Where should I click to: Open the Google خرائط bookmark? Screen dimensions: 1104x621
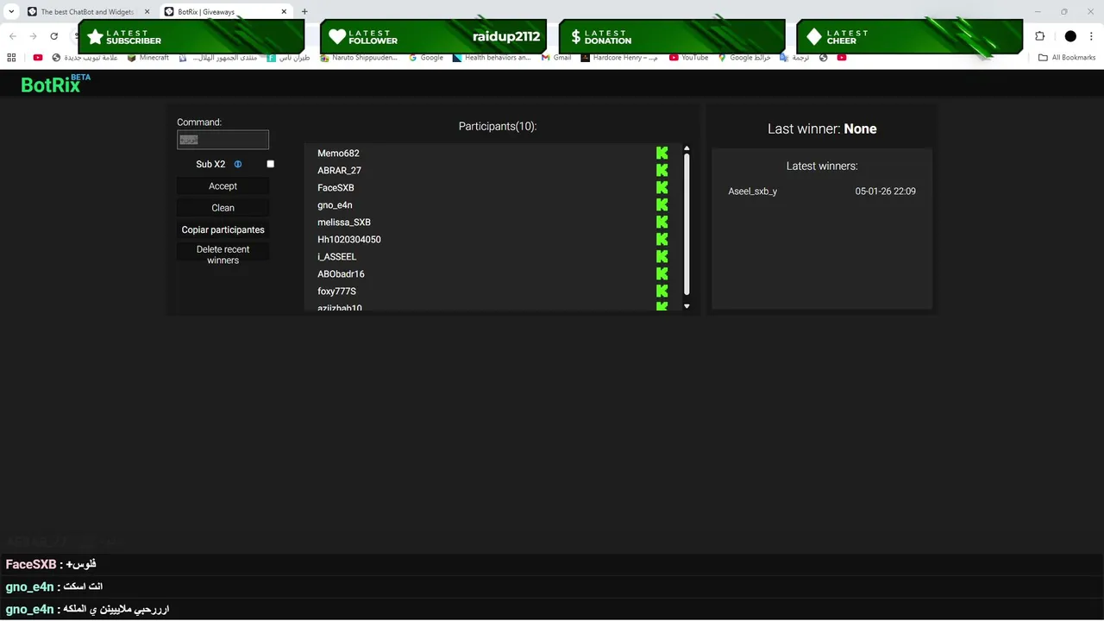coord(744,58)
